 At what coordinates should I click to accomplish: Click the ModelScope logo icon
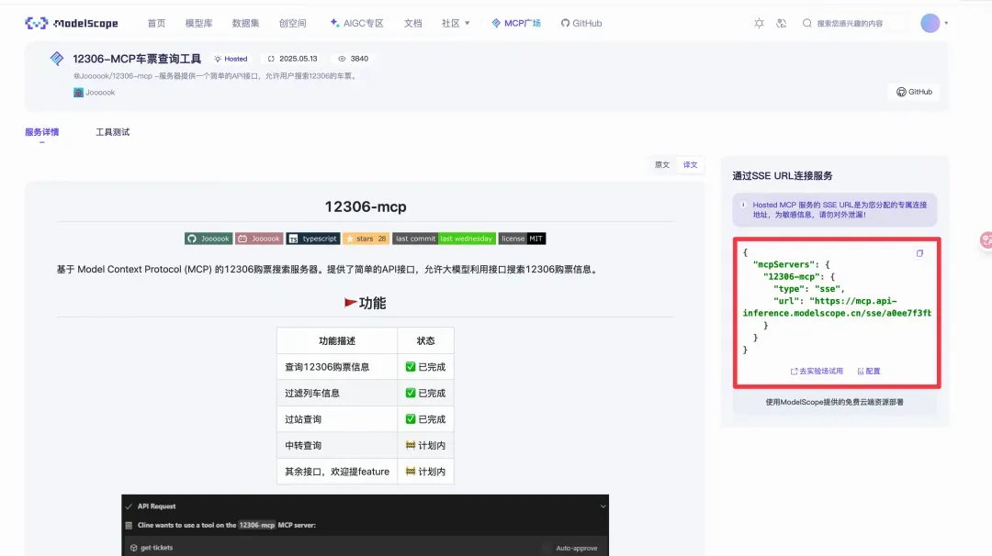click(34, 22)
